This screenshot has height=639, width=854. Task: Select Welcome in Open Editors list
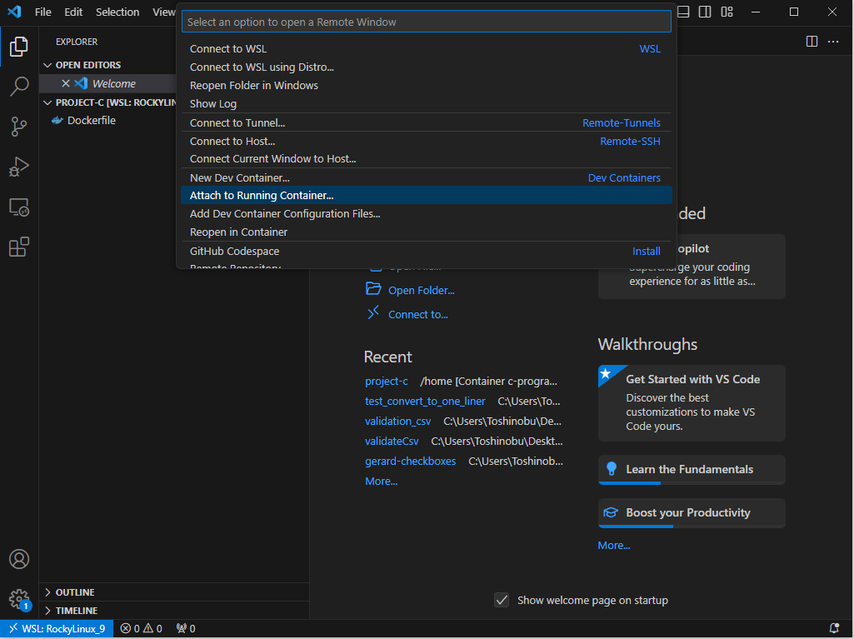(114, 83)
